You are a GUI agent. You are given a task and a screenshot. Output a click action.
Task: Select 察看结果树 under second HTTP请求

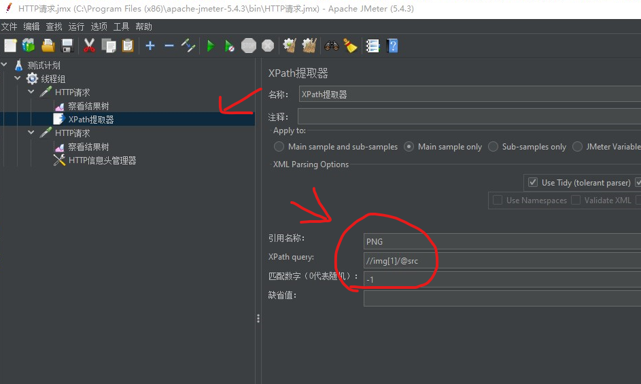[88, 147]
